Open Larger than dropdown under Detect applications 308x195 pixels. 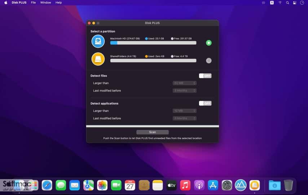pyautogui.click(x=184, y=111)
